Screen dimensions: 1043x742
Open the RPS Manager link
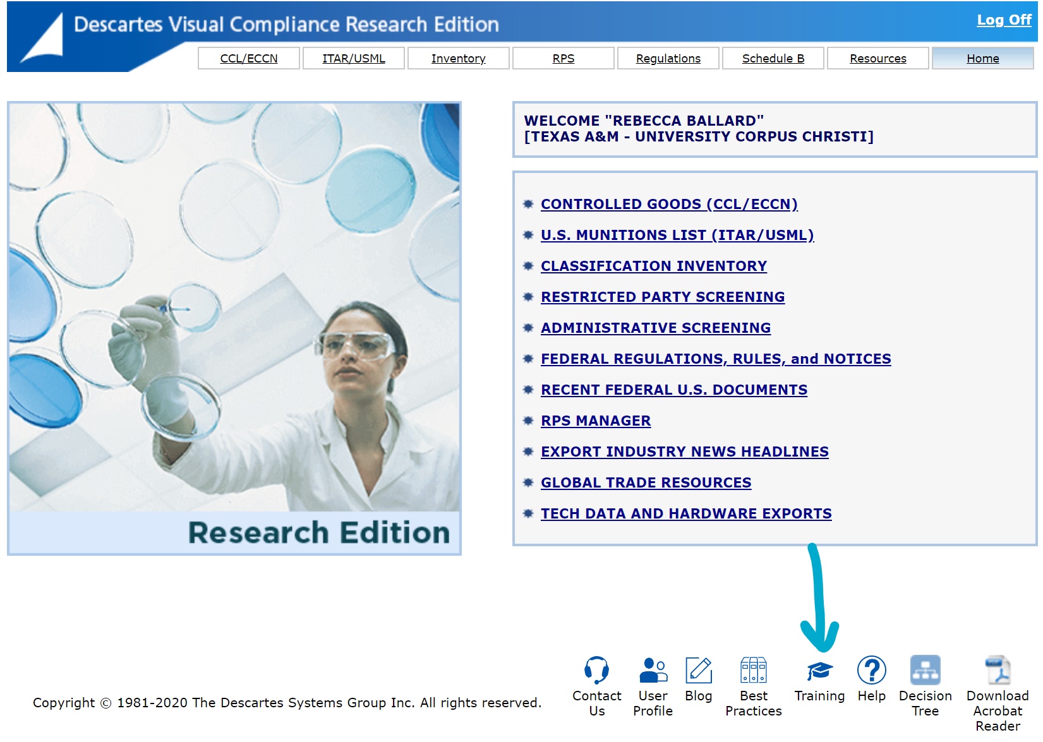coord(596,421)
